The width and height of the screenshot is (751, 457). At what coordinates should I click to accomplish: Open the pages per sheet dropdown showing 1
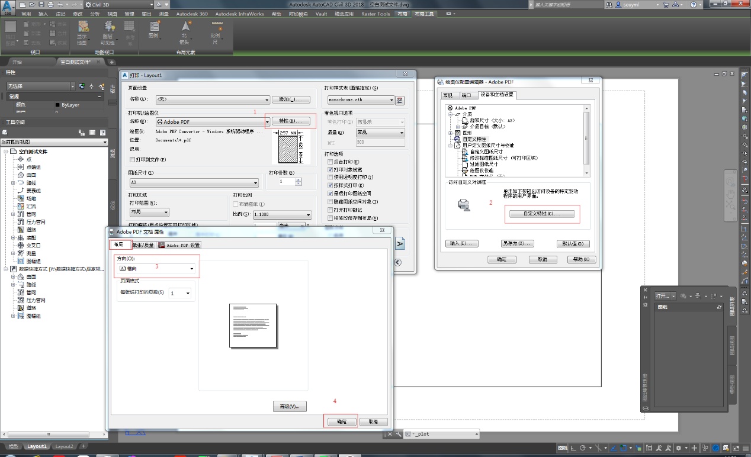(179, 293)
